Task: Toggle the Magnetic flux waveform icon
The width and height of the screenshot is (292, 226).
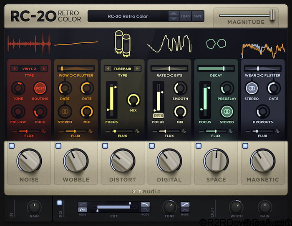Action: (x=277, y=131)
